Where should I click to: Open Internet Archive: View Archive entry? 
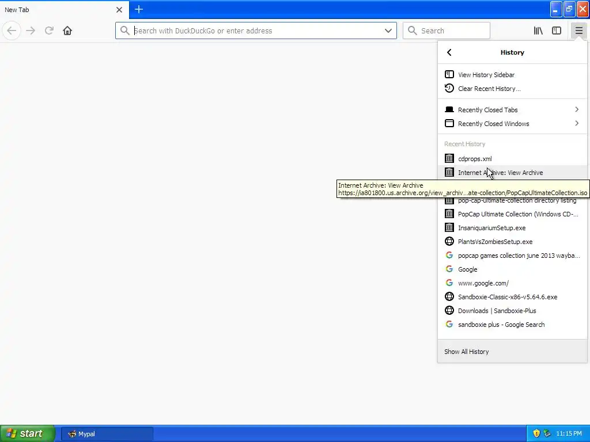[512, 173]
